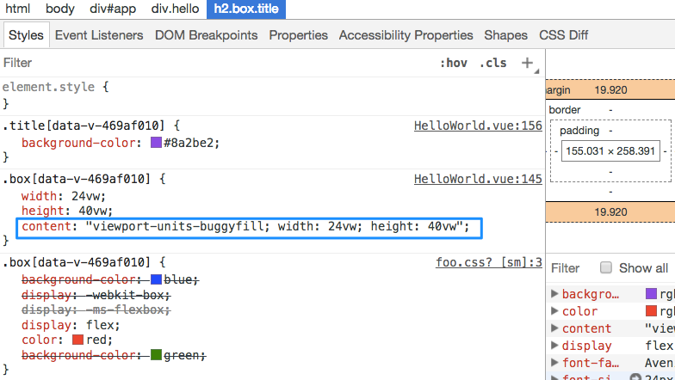The image size is (675, 380).
Task: Open the HelloWorld.vue:145 source link
Action: point(478,179)
